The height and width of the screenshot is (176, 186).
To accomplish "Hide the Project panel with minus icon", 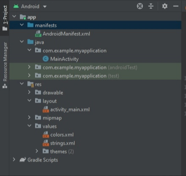I will [176, 6].
